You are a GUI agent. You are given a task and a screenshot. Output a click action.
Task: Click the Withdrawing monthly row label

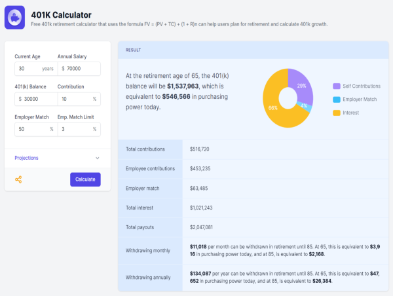[x=148, y=251]
